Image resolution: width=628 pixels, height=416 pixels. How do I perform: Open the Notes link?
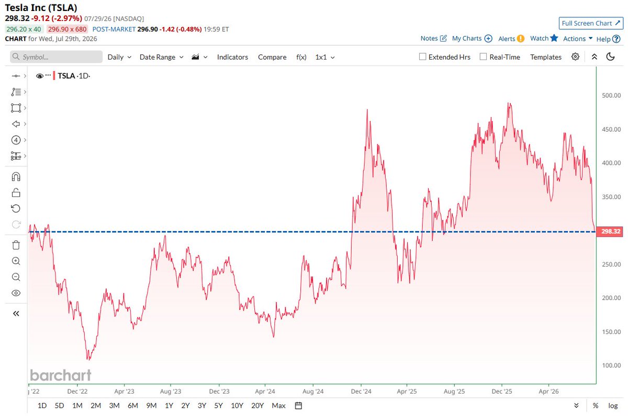(434, 38)
